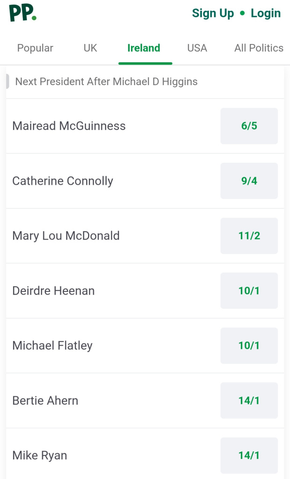This screenshot has height=479, width=290.
Task: Click the Mairead McGuinness candidate name
Action: 69,126
